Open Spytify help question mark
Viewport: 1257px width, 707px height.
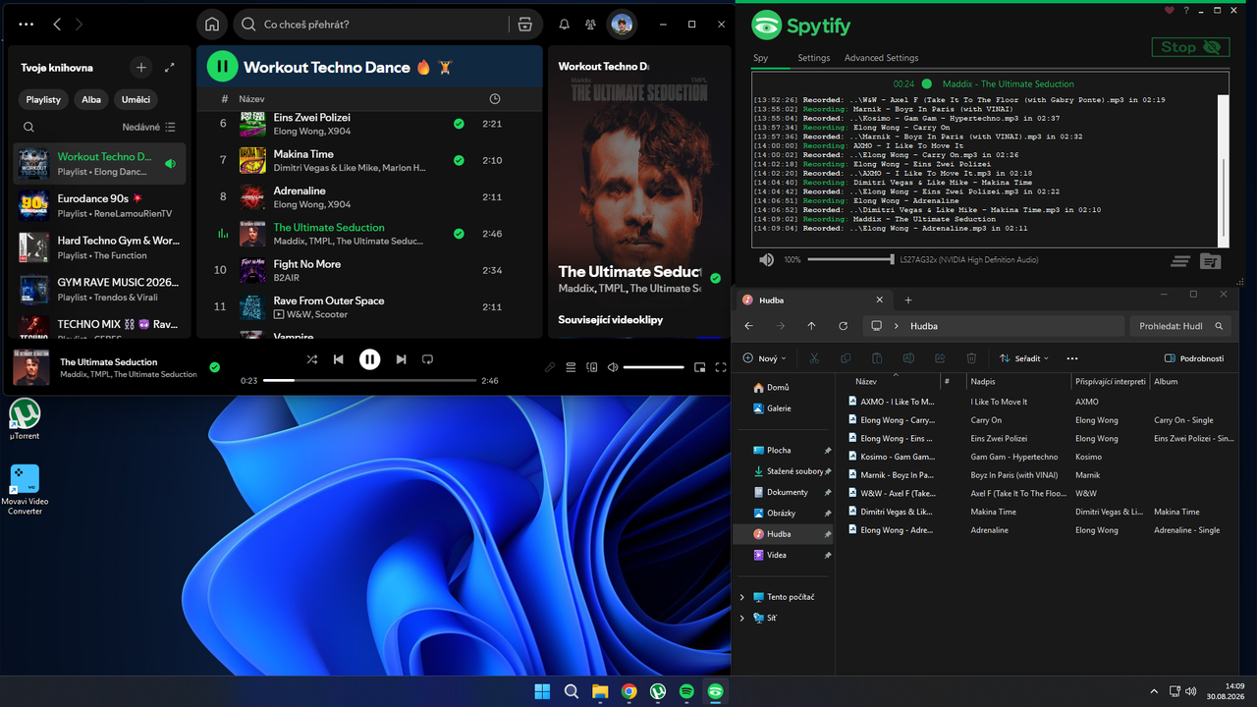1186,11
